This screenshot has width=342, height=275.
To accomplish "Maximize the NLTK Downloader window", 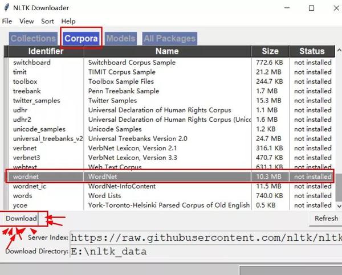I will coord(311,8).
